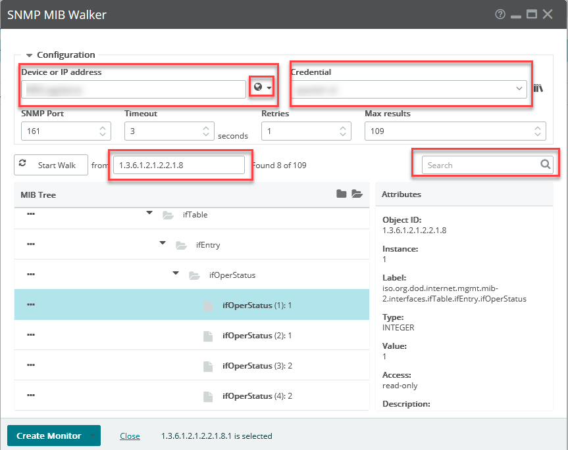
Task: Click the collapse-all folder icon above MIB Tree
Action: tap(341, 193)
